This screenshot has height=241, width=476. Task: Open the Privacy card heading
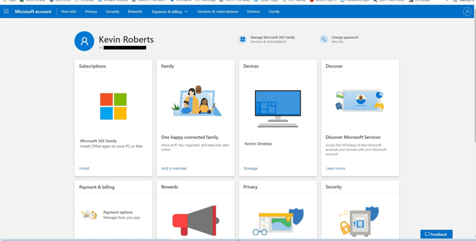(x=250, y=187)
